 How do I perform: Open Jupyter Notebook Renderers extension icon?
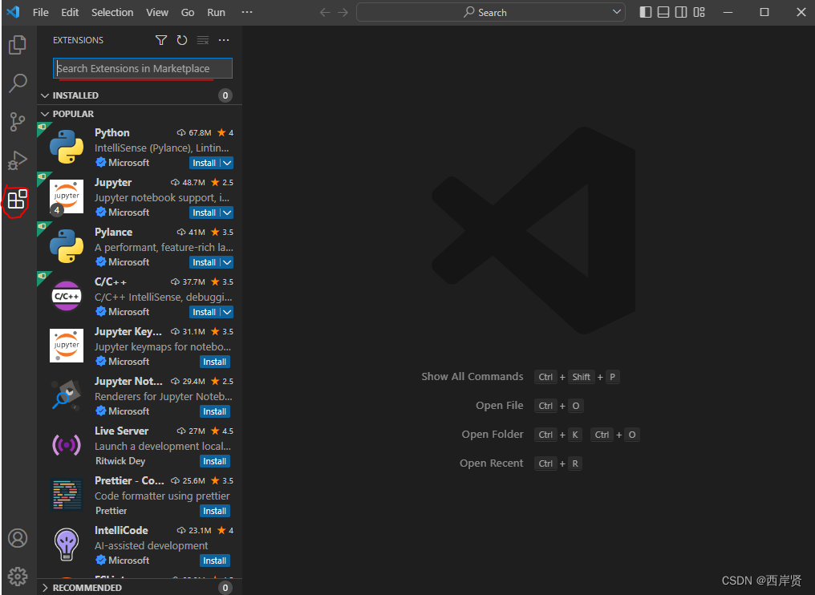coord(67,395)
